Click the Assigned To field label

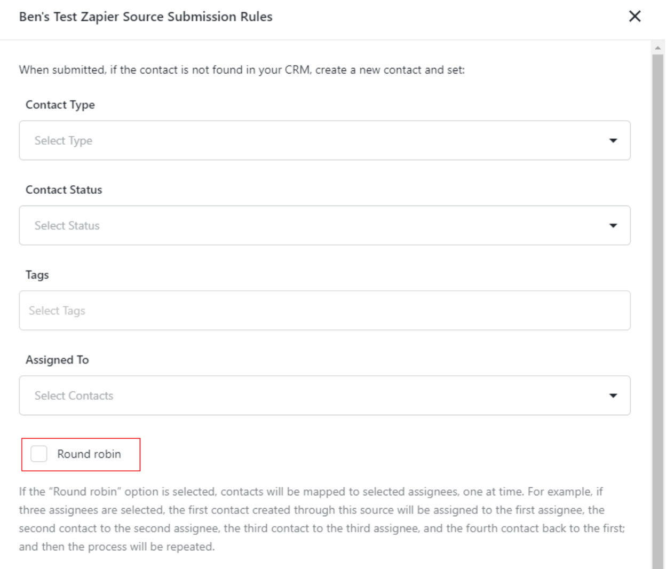57,360
